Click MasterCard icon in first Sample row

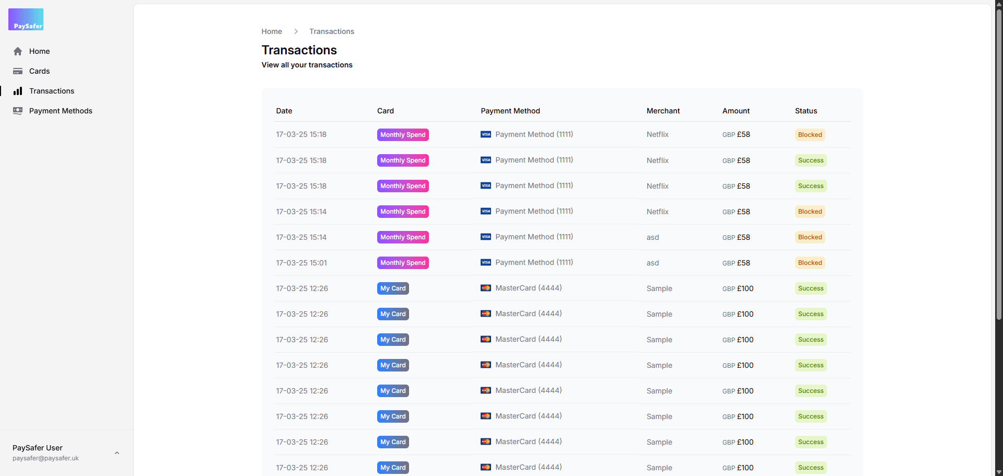[x=486, y=288]
